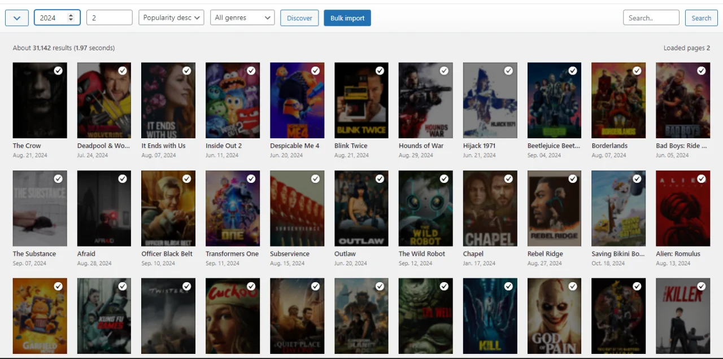The image size is (723, 359).
Task: Click the Hijack 1971 title text
Action: point(479,146)
